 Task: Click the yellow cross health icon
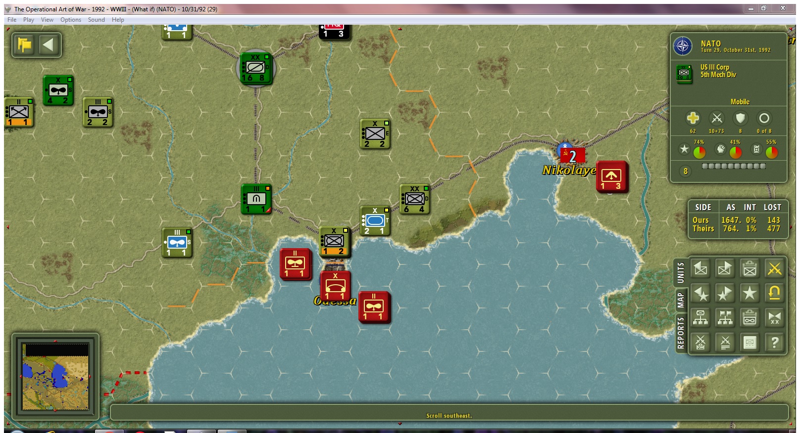(693, 118)
